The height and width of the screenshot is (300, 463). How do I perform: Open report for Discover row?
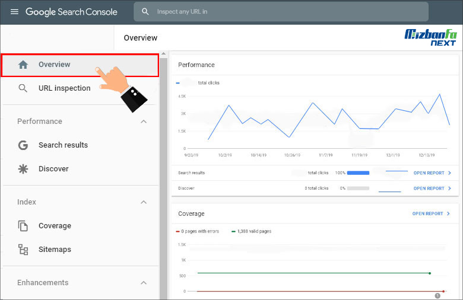432,189
